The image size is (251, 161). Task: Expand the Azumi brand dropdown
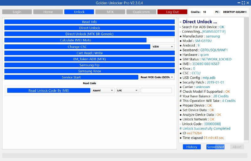103,91
